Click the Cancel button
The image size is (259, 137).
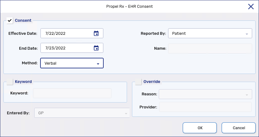pyautogui.click(x=239, y=128)
